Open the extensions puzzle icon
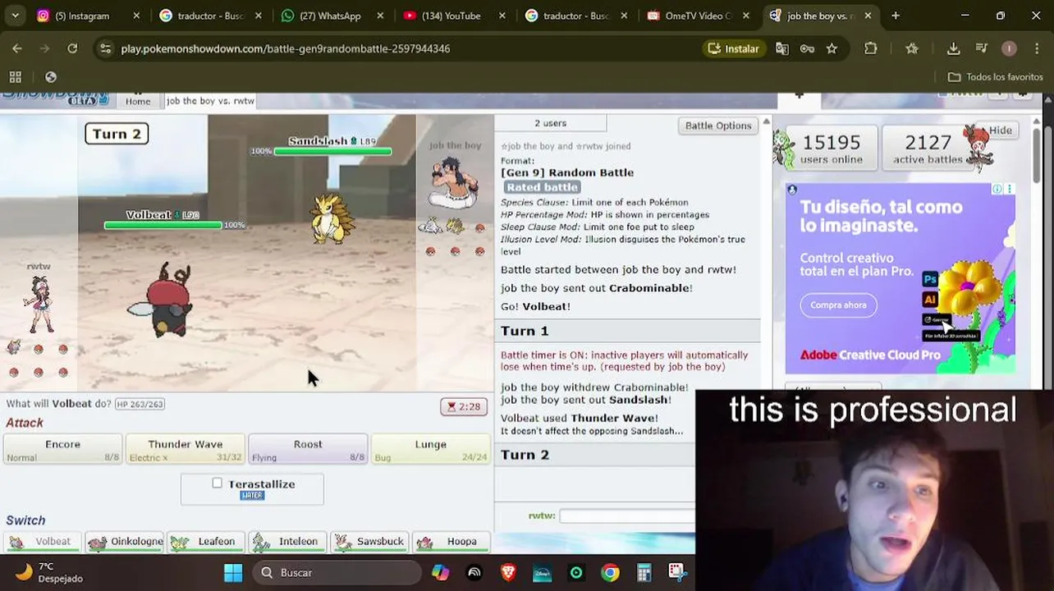 [x=871, y=48]
